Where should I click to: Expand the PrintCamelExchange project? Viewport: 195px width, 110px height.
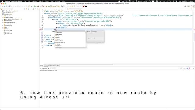coord(1,11)
